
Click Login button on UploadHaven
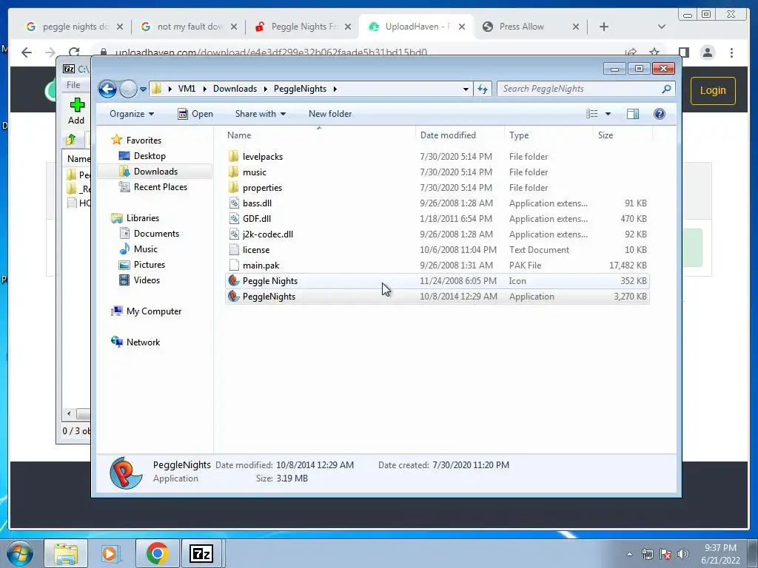coord(713,91)
